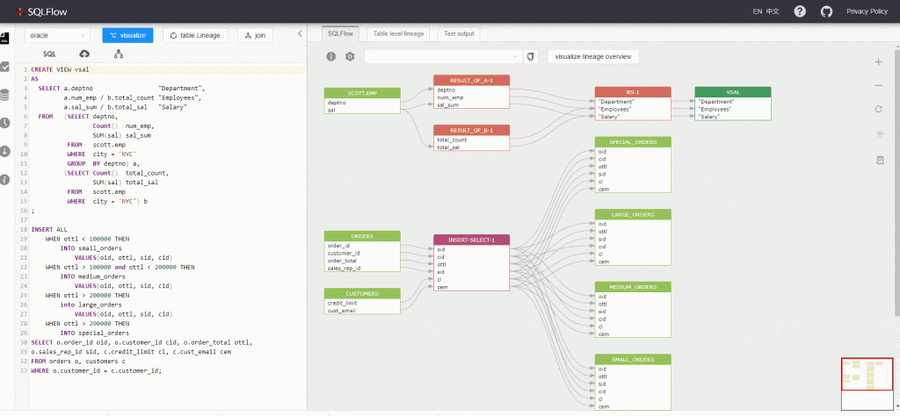Click the blue visualize button
900x416 pixels.
[128, 35]
